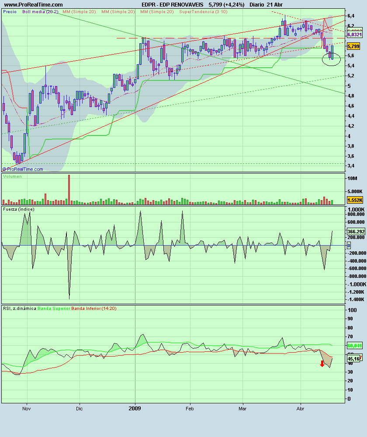367x437 pixels.
Task: Click the Abr label on time axis
Action: pos(301,409)
